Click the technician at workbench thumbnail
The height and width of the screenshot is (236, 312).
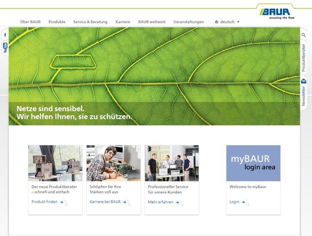tap(113, 163)
